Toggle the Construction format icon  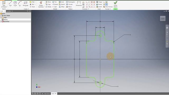[104, 2]
